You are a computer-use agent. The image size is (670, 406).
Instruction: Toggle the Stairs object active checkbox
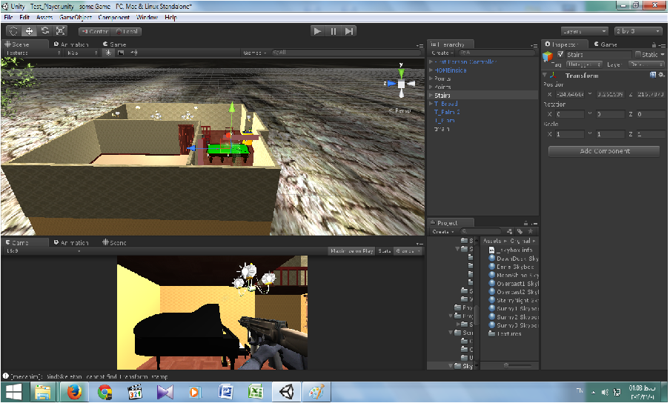561,55
